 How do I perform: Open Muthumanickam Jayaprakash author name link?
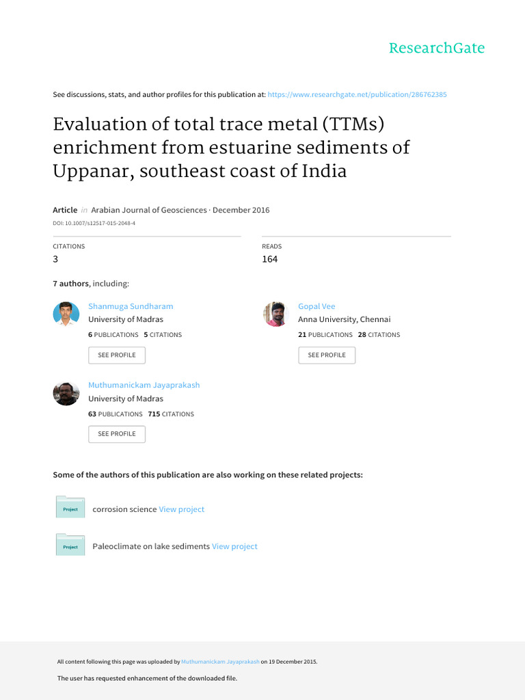tap(144, 385)
